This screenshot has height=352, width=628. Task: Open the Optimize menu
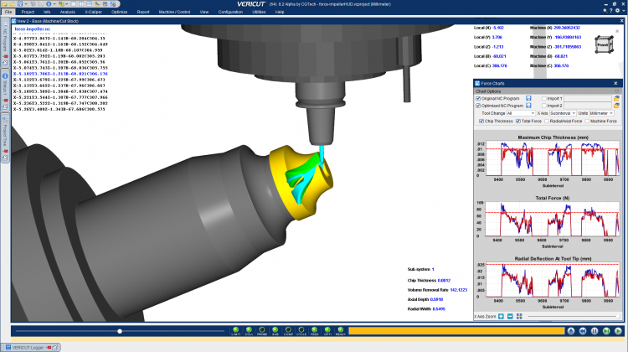click(x=120, y=12)
